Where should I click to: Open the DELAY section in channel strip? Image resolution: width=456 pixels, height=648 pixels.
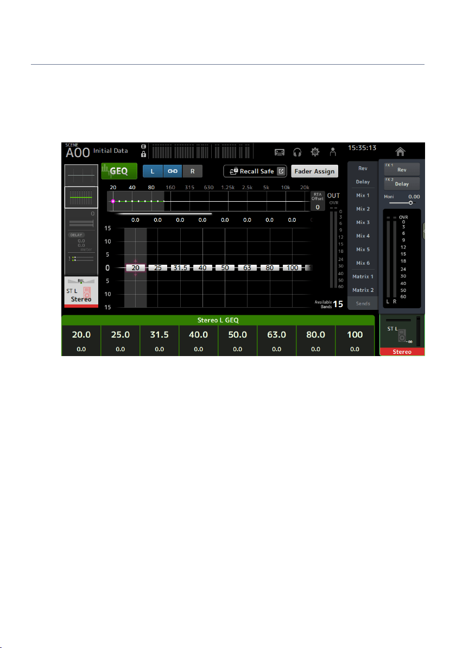(x=81, y=241)
